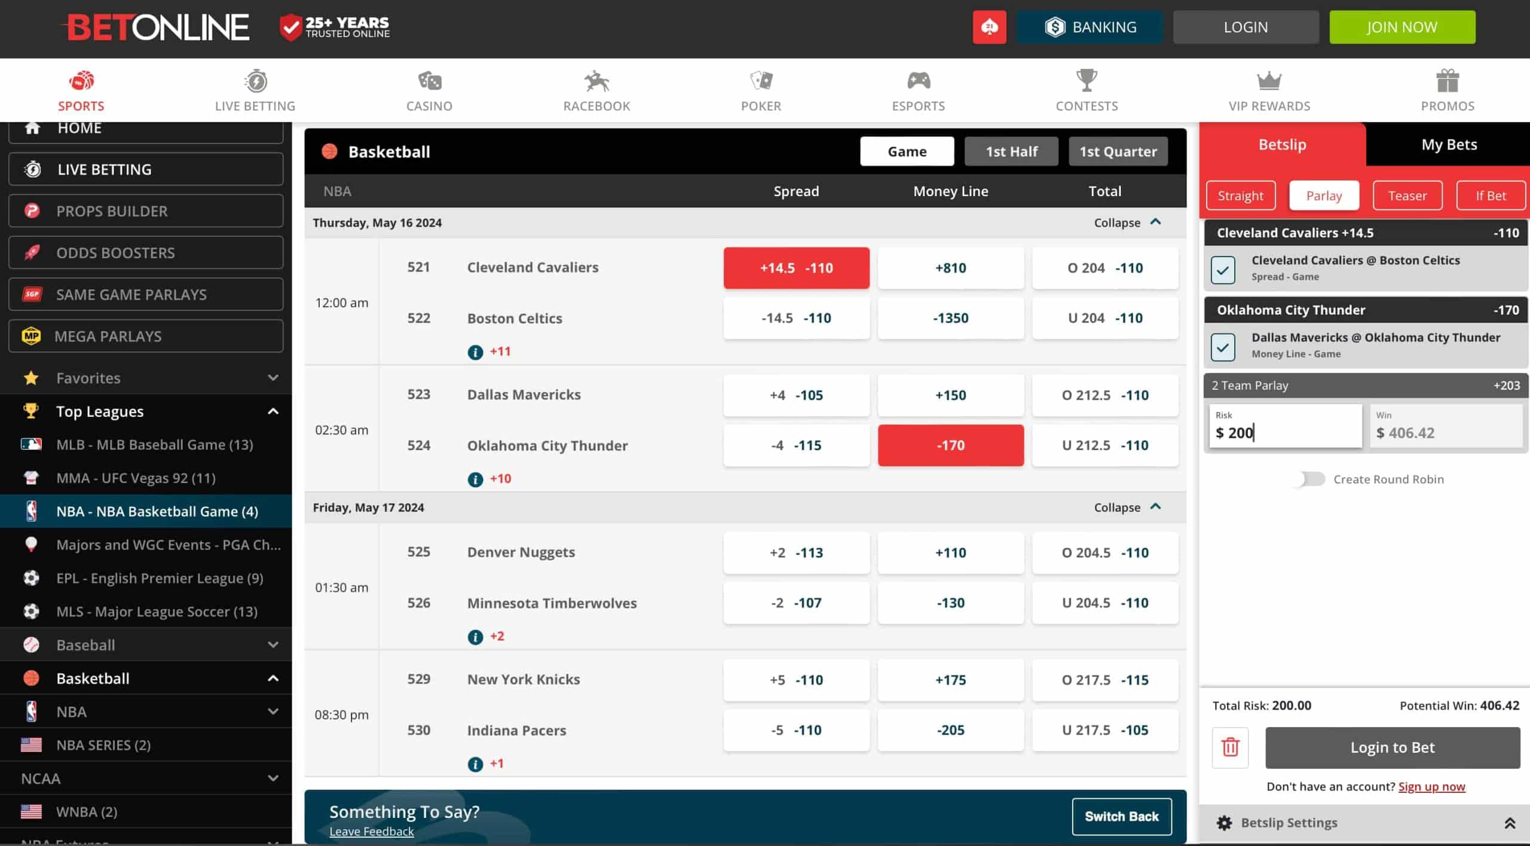
Task: Click the Risk amount input field
Action: 1285,426
